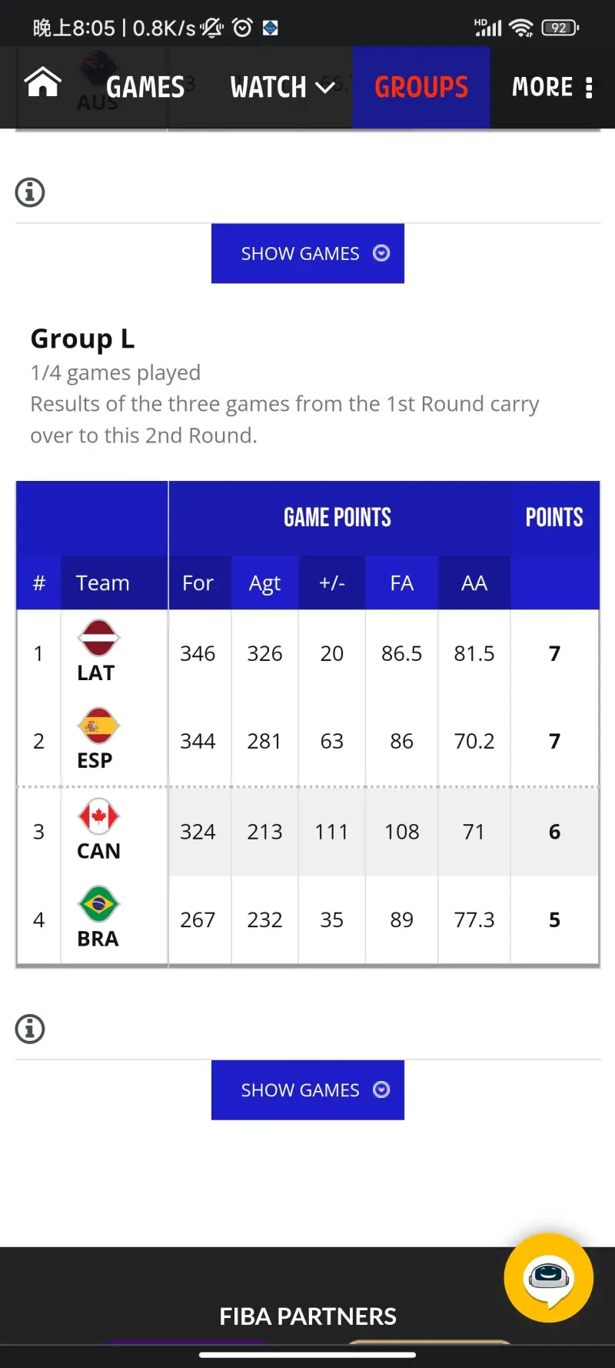Open the chatbot assistant bubble
The width and height of the screenshot is (615, 1368).
[x=548, y=1278]
